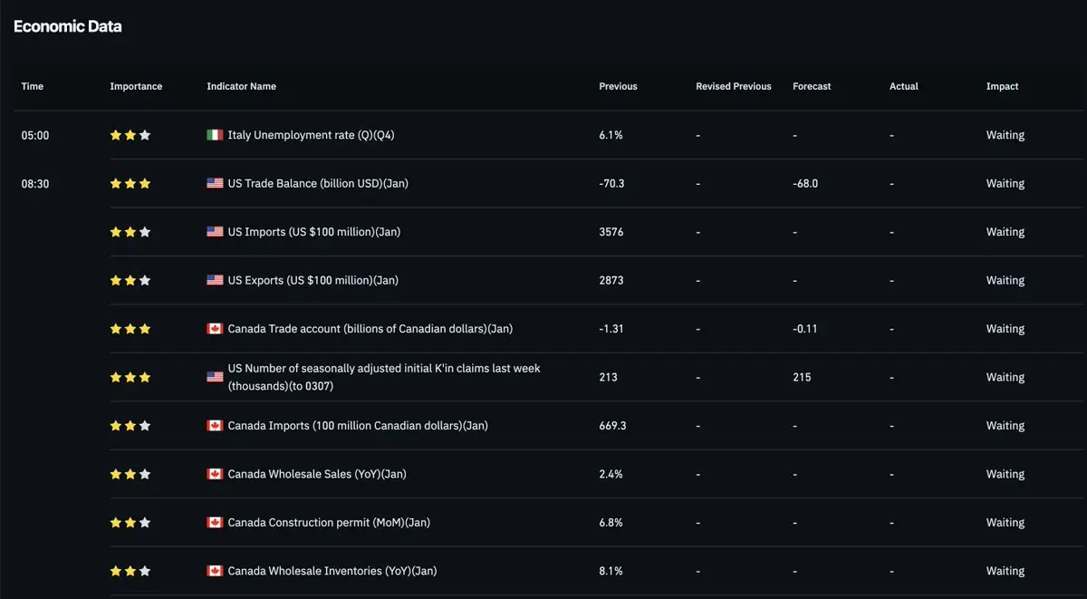Click the 08:30 time entry

click(35, 183)
